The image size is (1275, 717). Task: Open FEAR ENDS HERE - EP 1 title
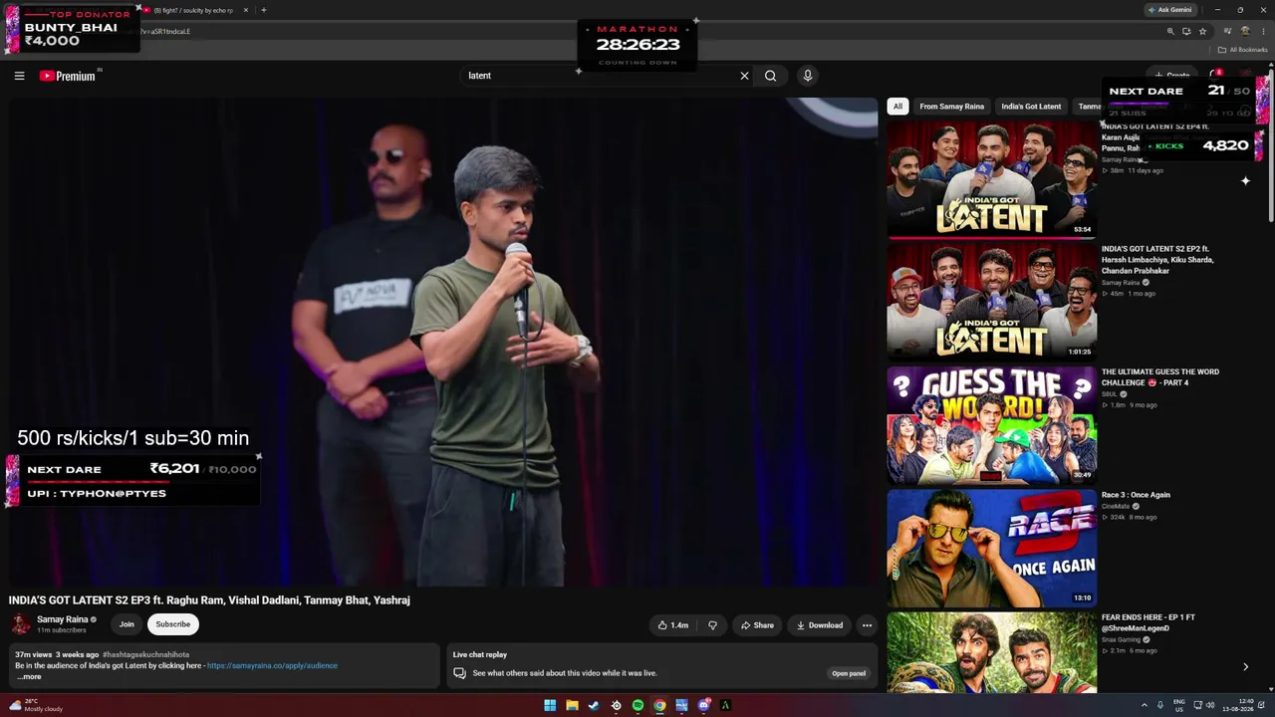click(x=1148, y=623)
